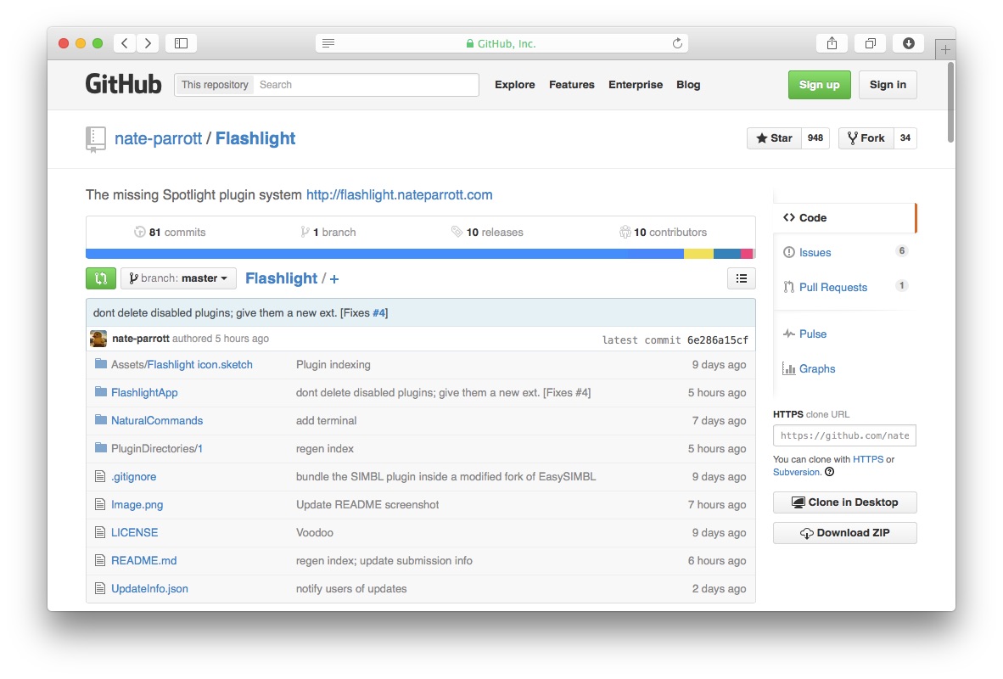Open the nate-parrott owner link
Image resolution: width=1003 pixels, height=679 pixels.
click(x=158, y=138)
